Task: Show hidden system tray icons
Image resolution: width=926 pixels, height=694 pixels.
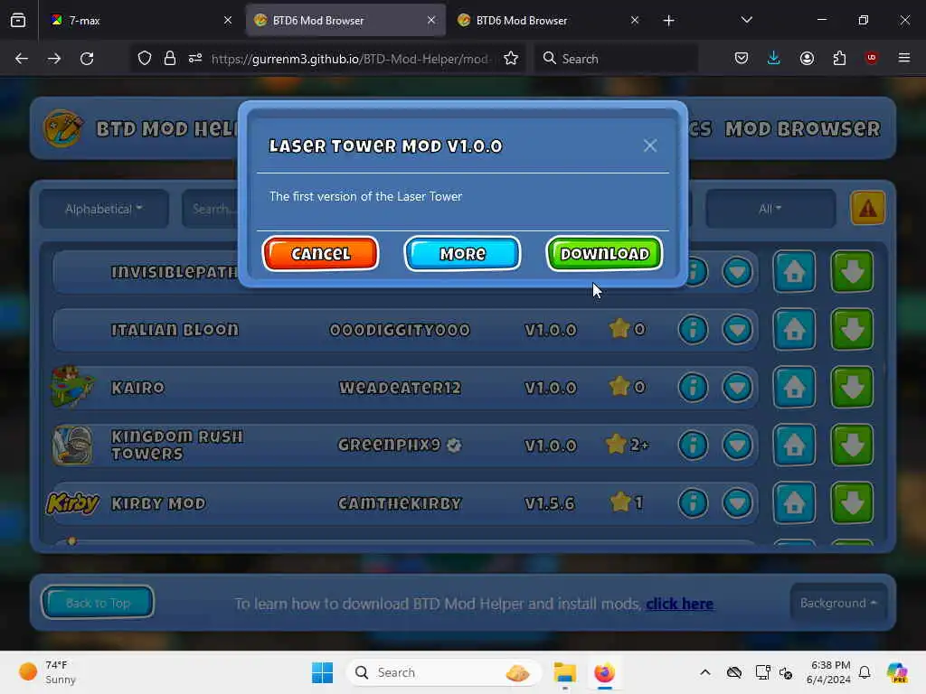Action: [x=705, y=672]
